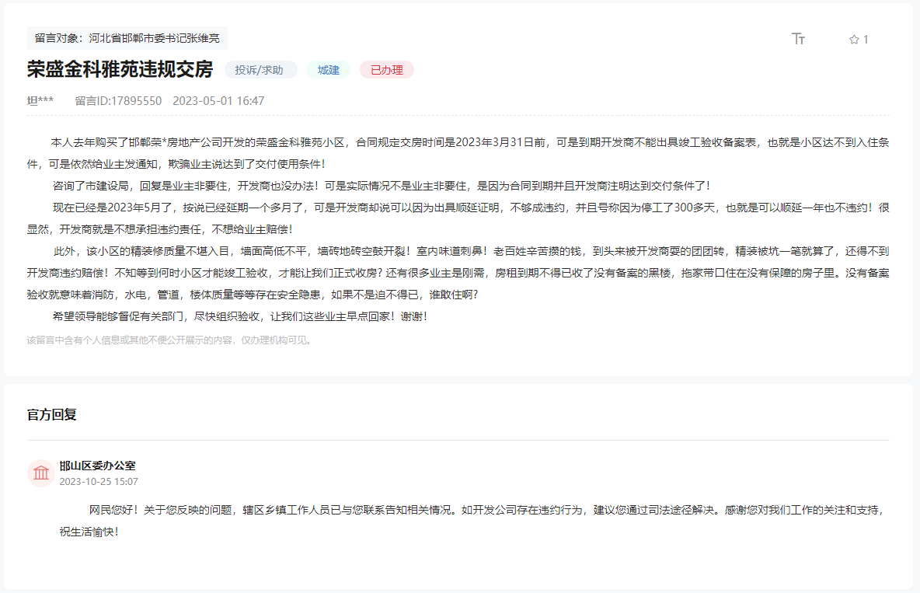This screenshot has width=920, height=593.
Task: Click the username 坦***
Action: pos(40,101)
